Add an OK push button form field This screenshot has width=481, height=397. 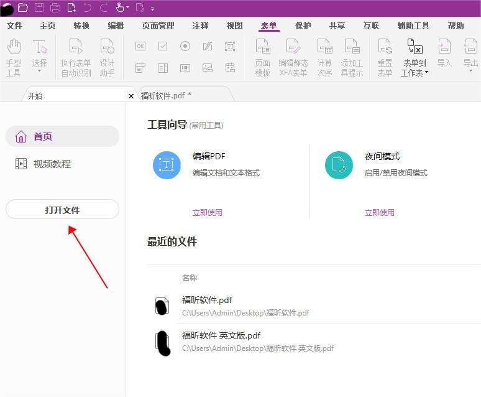pos(140,47)
